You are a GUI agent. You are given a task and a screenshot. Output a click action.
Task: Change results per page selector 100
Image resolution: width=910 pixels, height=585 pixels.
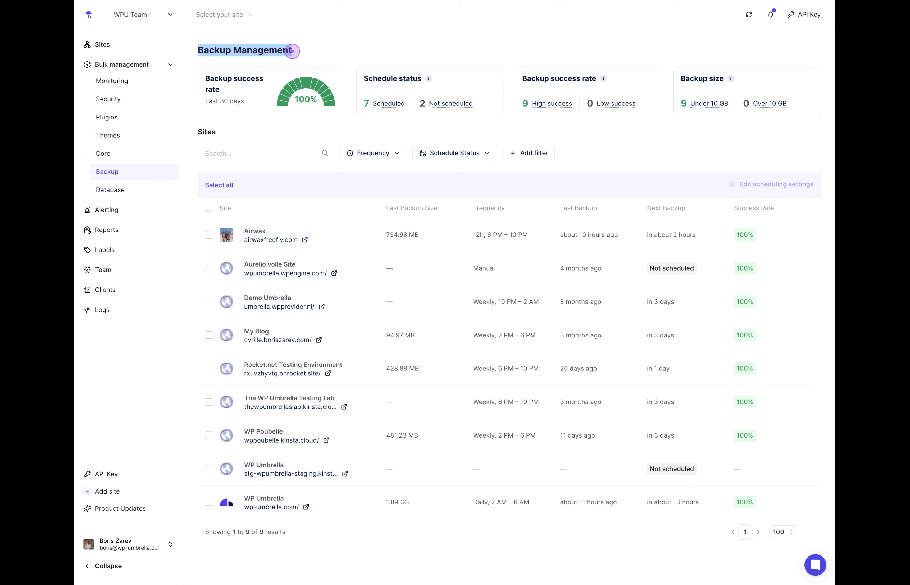click(783, 532)
